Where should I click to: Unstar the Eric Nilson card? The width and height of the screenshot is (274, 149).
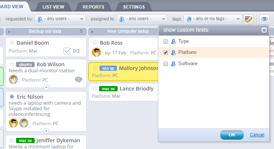pos(12,96)
